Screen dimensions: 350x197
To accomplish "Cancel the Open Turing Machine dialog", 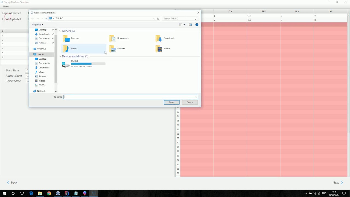I will (x=190, y=102).
